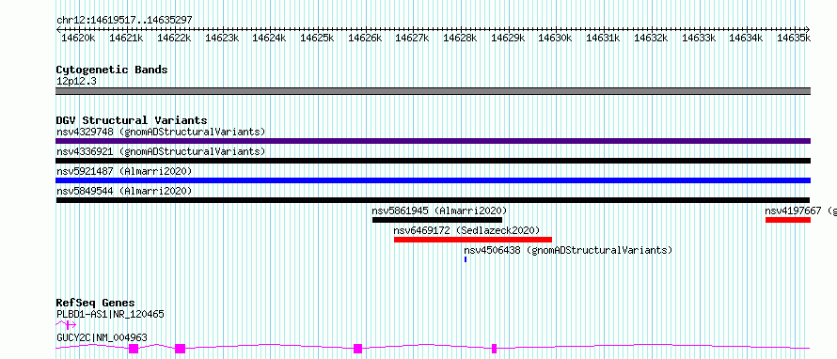
Task: Click the black nsv5861945 variant bar
Action: pos(437,220)
